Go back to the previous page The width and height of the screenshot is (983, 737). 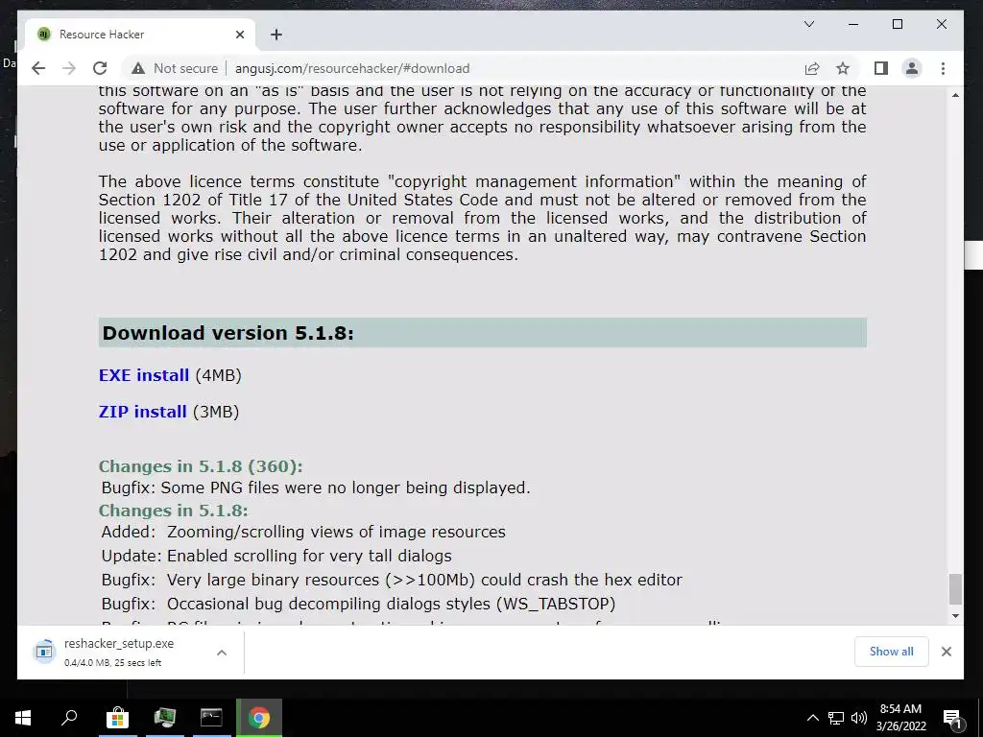(38, 68)
